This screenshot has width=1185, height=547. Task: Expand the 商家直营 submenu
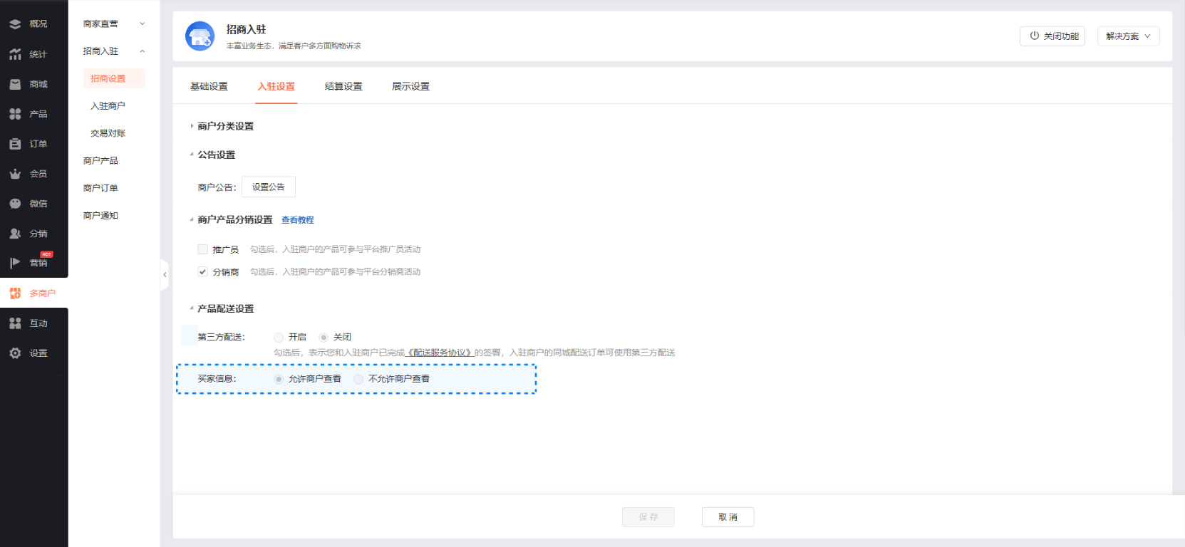[x=142, y=24]
